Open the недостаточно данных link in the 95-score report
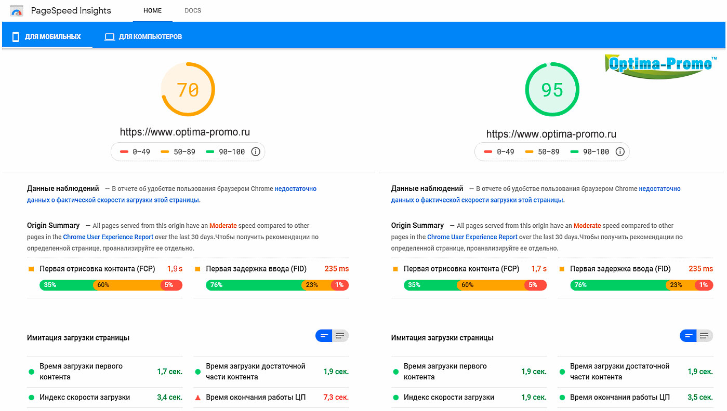The width and height of the screenshot is (727, 411). pyautogui.click(x=536, y=194)
